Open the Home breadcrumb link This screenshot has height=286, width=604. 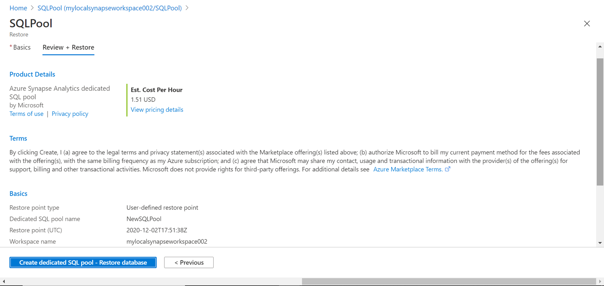point(18,8)
